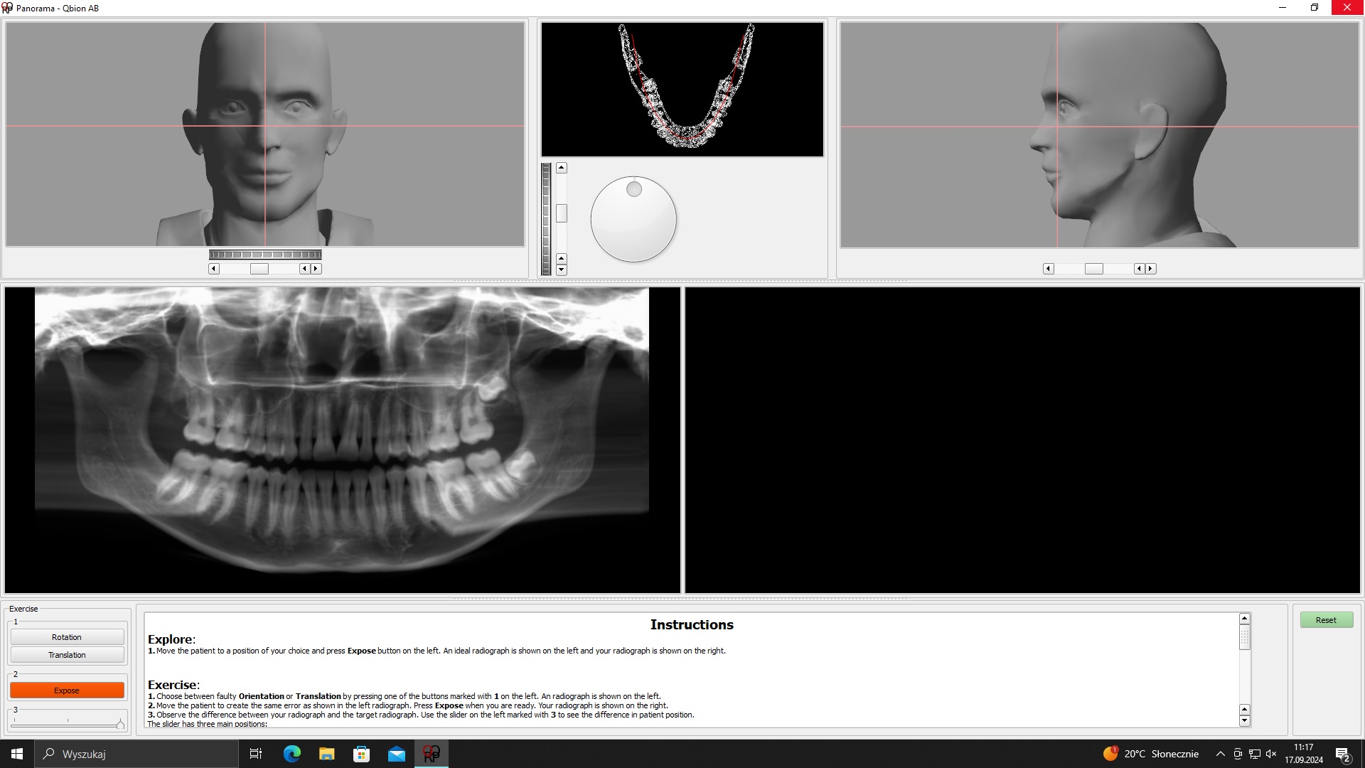The width and height of the screenshot is (1365, 768).
Task: Click the side-view horizontal scrollbar thumb
Action: point(1094,269)
